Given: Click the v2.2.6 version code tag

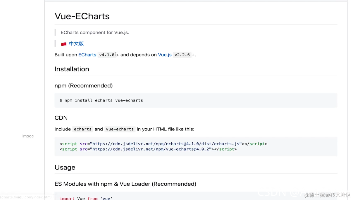Looking at the screenshot, I should 182,55.
